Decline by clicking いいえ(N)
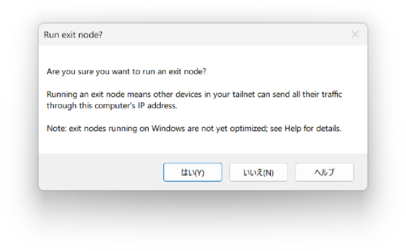406x251 pixels. click(259, 172)
